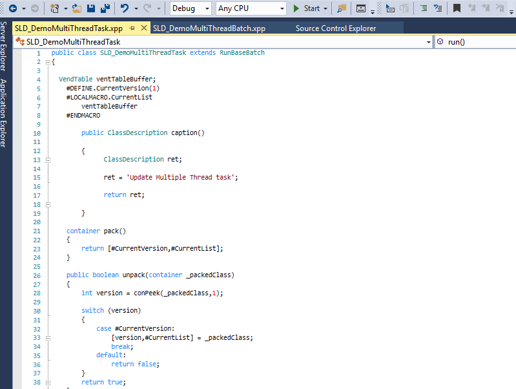The image size is (516, 389).
Task: Click the clear bookmarks icon
Action: tap(500, 8)
